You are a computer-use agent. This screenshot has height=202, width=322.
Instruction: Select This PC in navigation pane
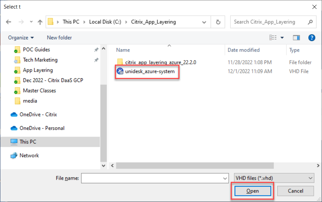[x=50, y=142]
